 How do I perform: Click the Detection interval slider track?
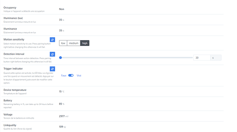(126, 58)
